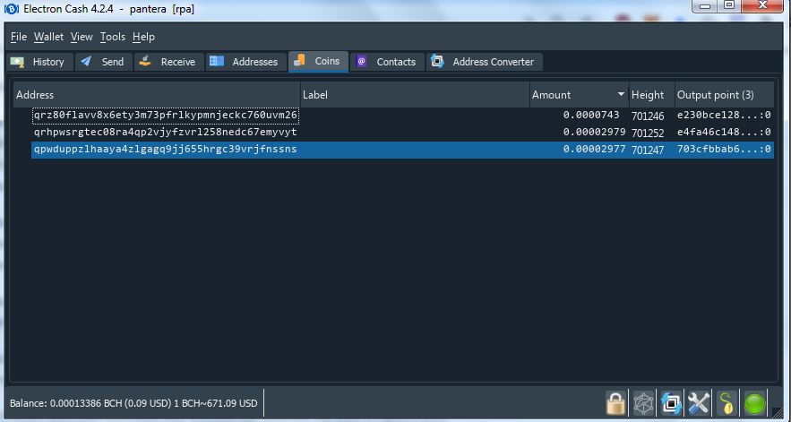
Task: Open preferences tools icon in the status bar
Action: pos(699,404)
